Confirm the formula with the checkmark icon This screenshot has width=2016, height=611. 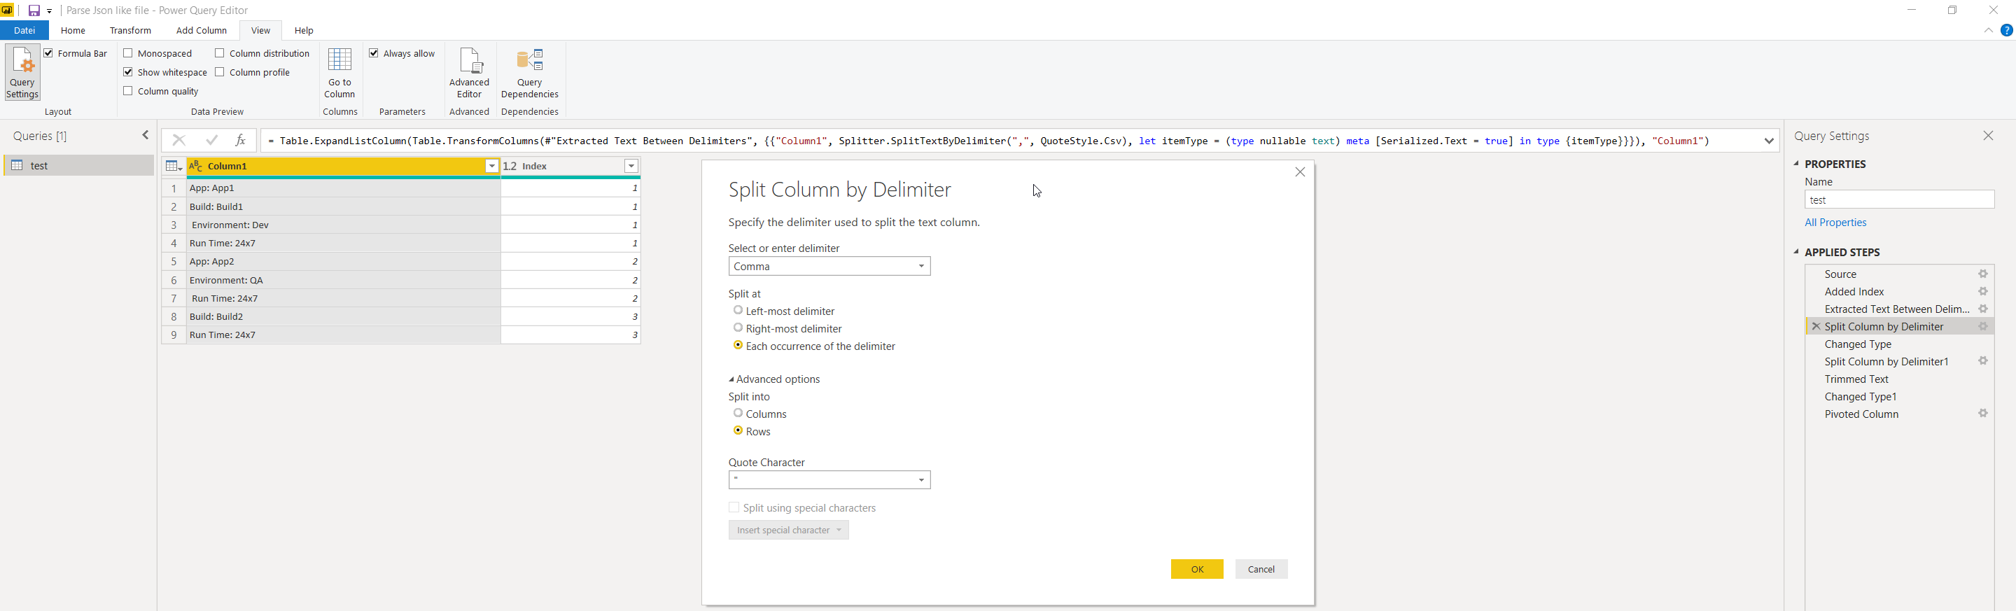[x=211, y=140]
